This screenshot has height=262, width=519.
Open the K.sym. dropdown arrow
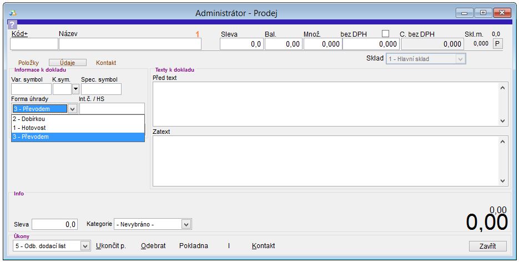pyautogui.click(x=76, y=89)
